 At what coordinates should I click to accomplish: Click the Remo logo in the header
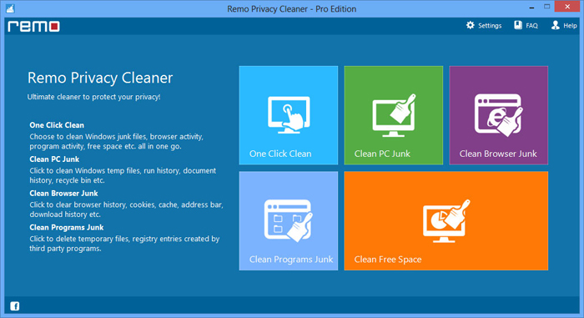pos(33,26)
